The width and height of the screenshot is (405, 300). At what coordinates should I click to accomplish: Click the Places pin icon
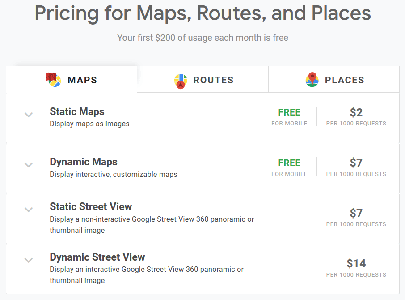tap(312, 80)
